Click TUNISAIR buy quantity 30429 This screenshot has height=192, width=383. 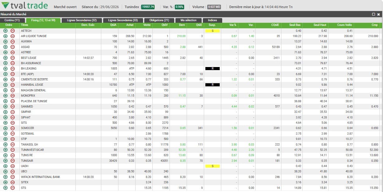[112, 161]
